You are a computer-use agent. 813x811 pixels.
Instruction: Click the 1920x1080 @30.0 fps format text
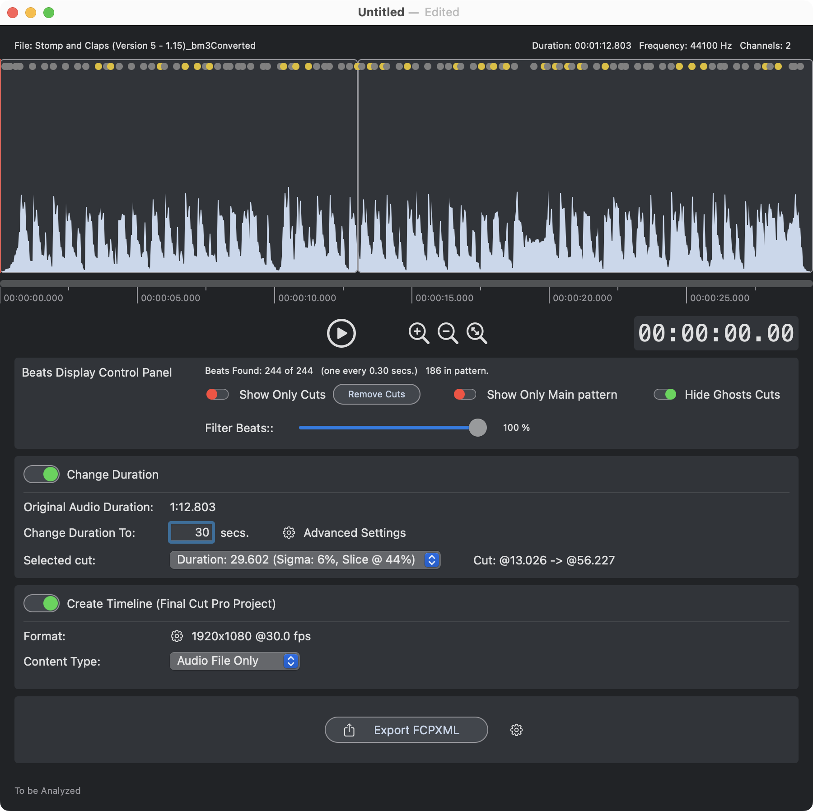[x=251, y=636]
